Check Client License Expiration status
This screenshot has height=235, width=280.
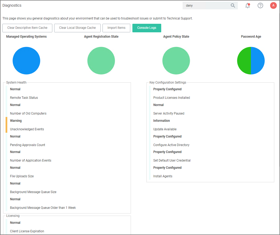[x=27, y=231]
